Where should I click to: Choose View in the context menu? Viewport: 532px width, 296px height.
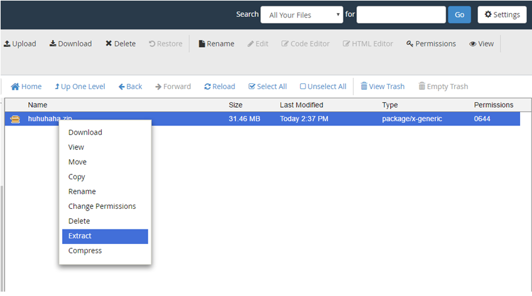coord(105,147)
